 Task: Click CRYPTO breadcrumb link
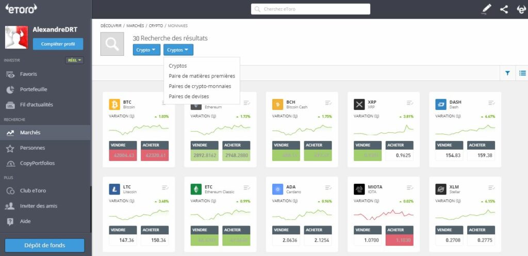click(x=156, y=26)
